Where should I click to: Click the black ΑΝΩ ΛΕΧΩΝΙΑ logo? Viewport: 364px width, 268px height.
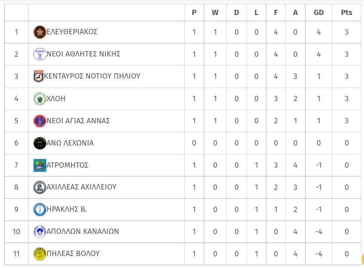(x=40, y=143)
